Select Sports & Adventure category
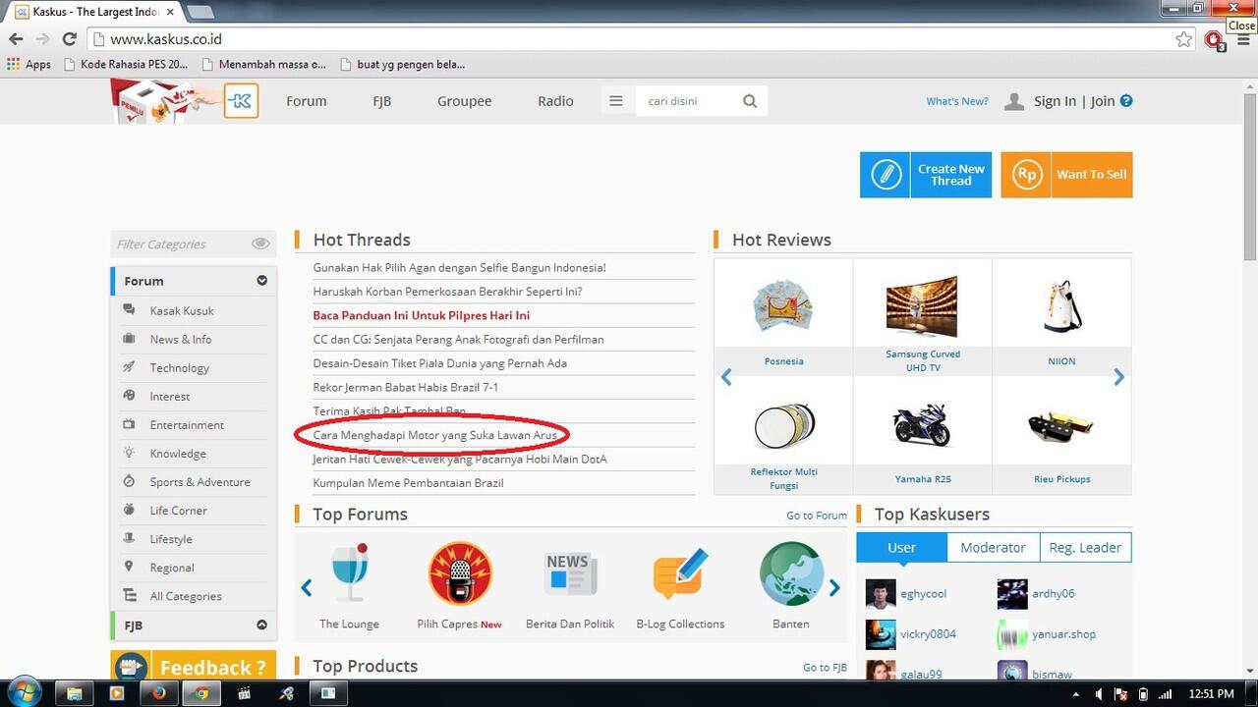The height and width of the screenshot is (707, 1258). [200, 482]
